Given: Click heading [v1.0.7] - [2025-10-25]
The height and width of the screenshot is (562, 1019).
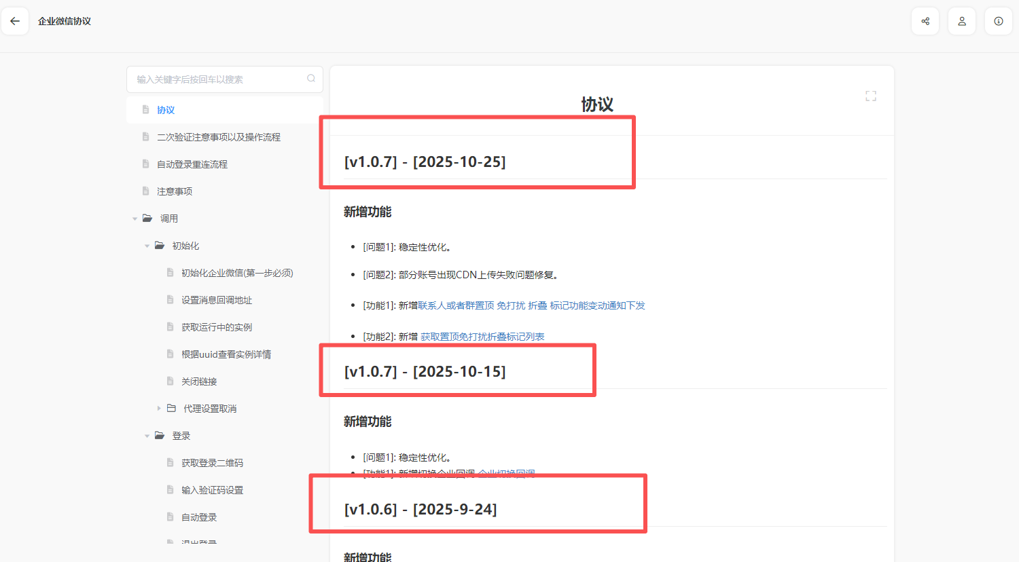Looking at the screenshot, I should pyautogui.click(x=425, y=162).
